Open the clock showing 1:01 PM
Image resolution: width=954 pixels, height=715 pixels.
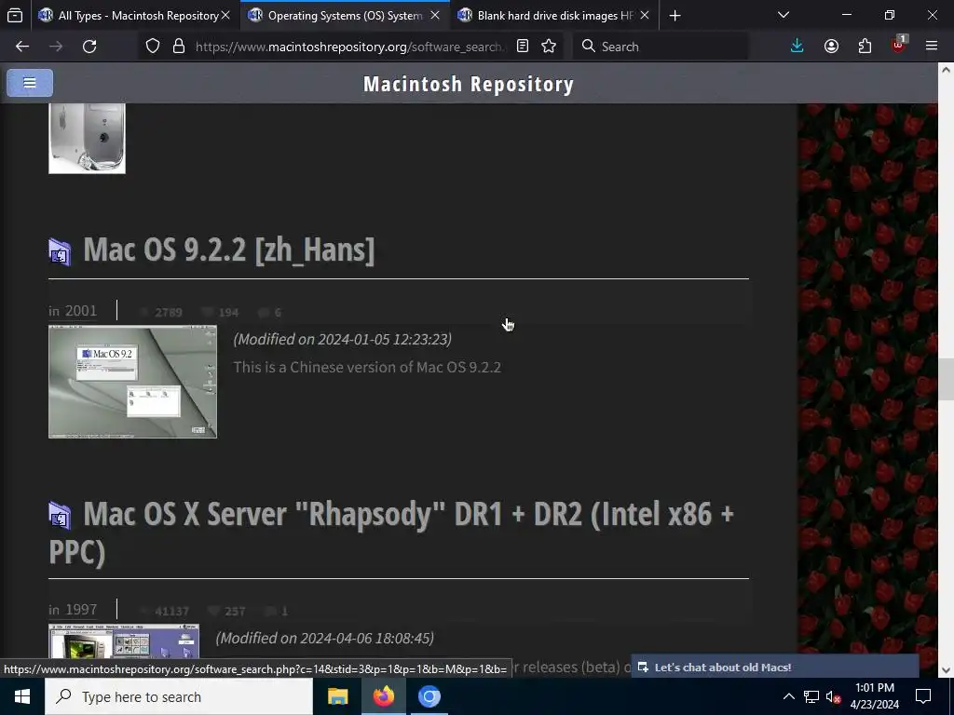(x=874, y=696)
